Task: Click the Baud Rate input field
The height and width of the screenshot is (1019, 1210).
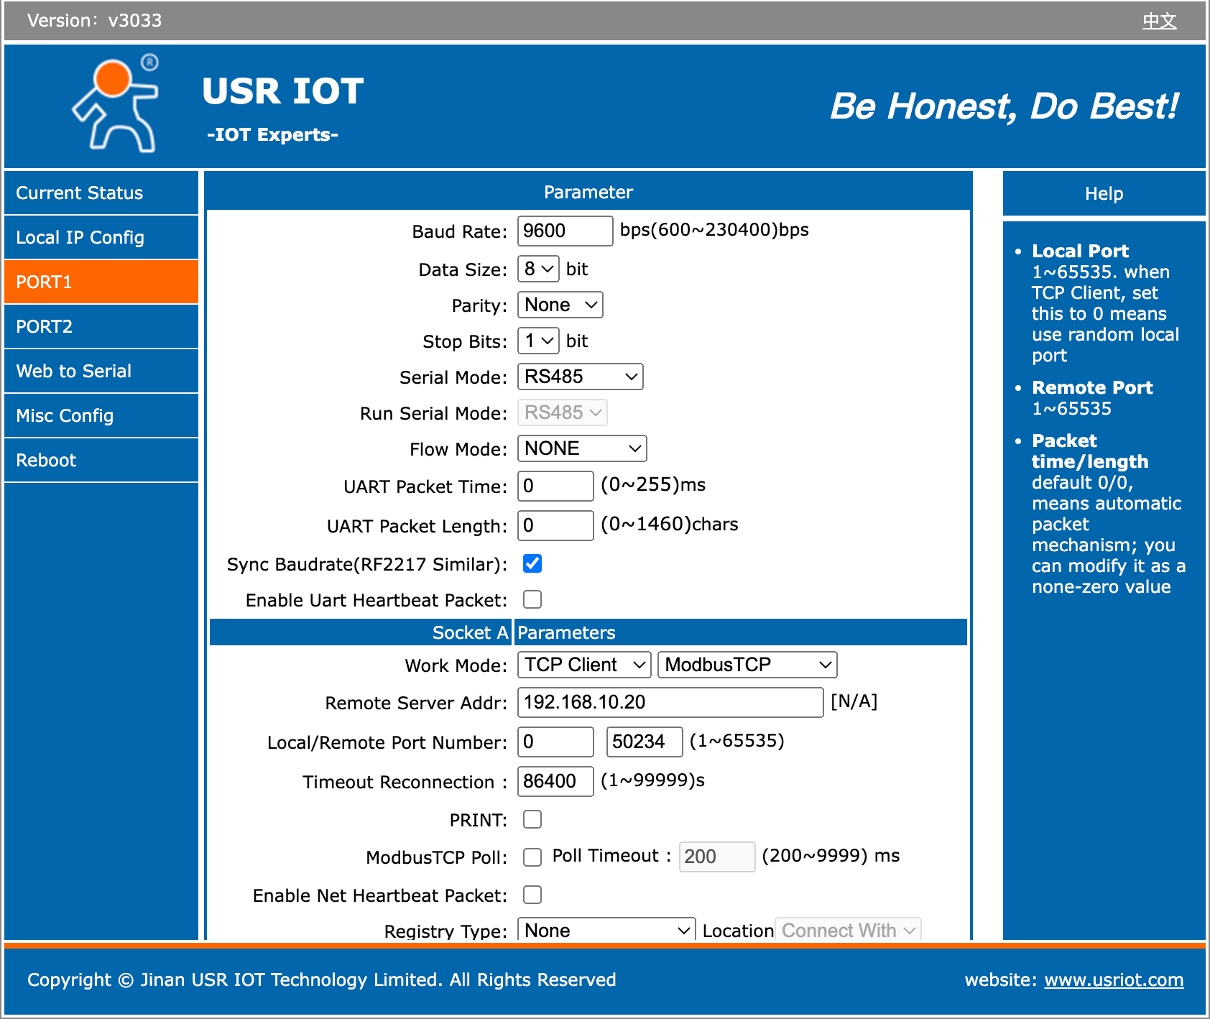Action: tap(565, 231)
